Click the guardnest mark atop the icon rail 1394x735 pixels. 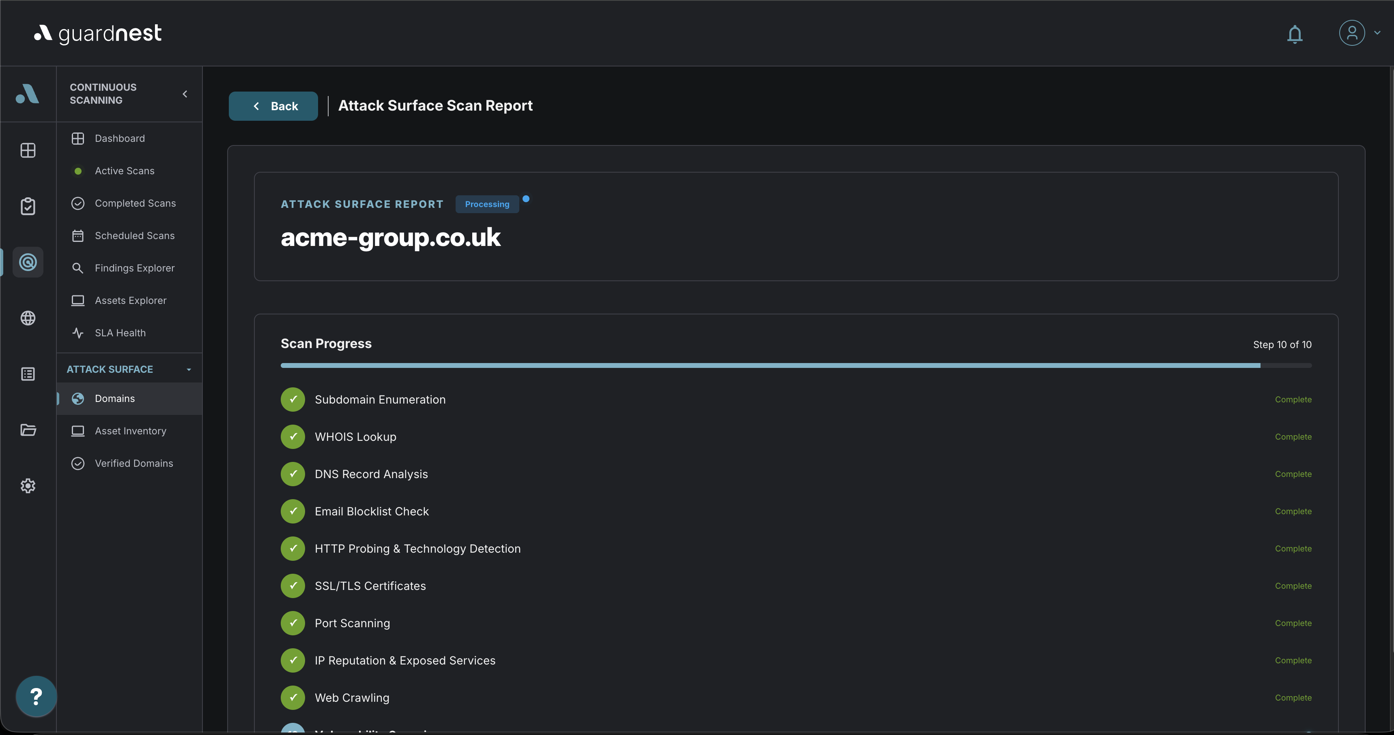pos(28,94)
